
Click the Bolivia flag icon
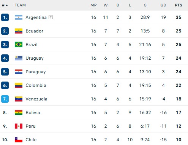19,113
